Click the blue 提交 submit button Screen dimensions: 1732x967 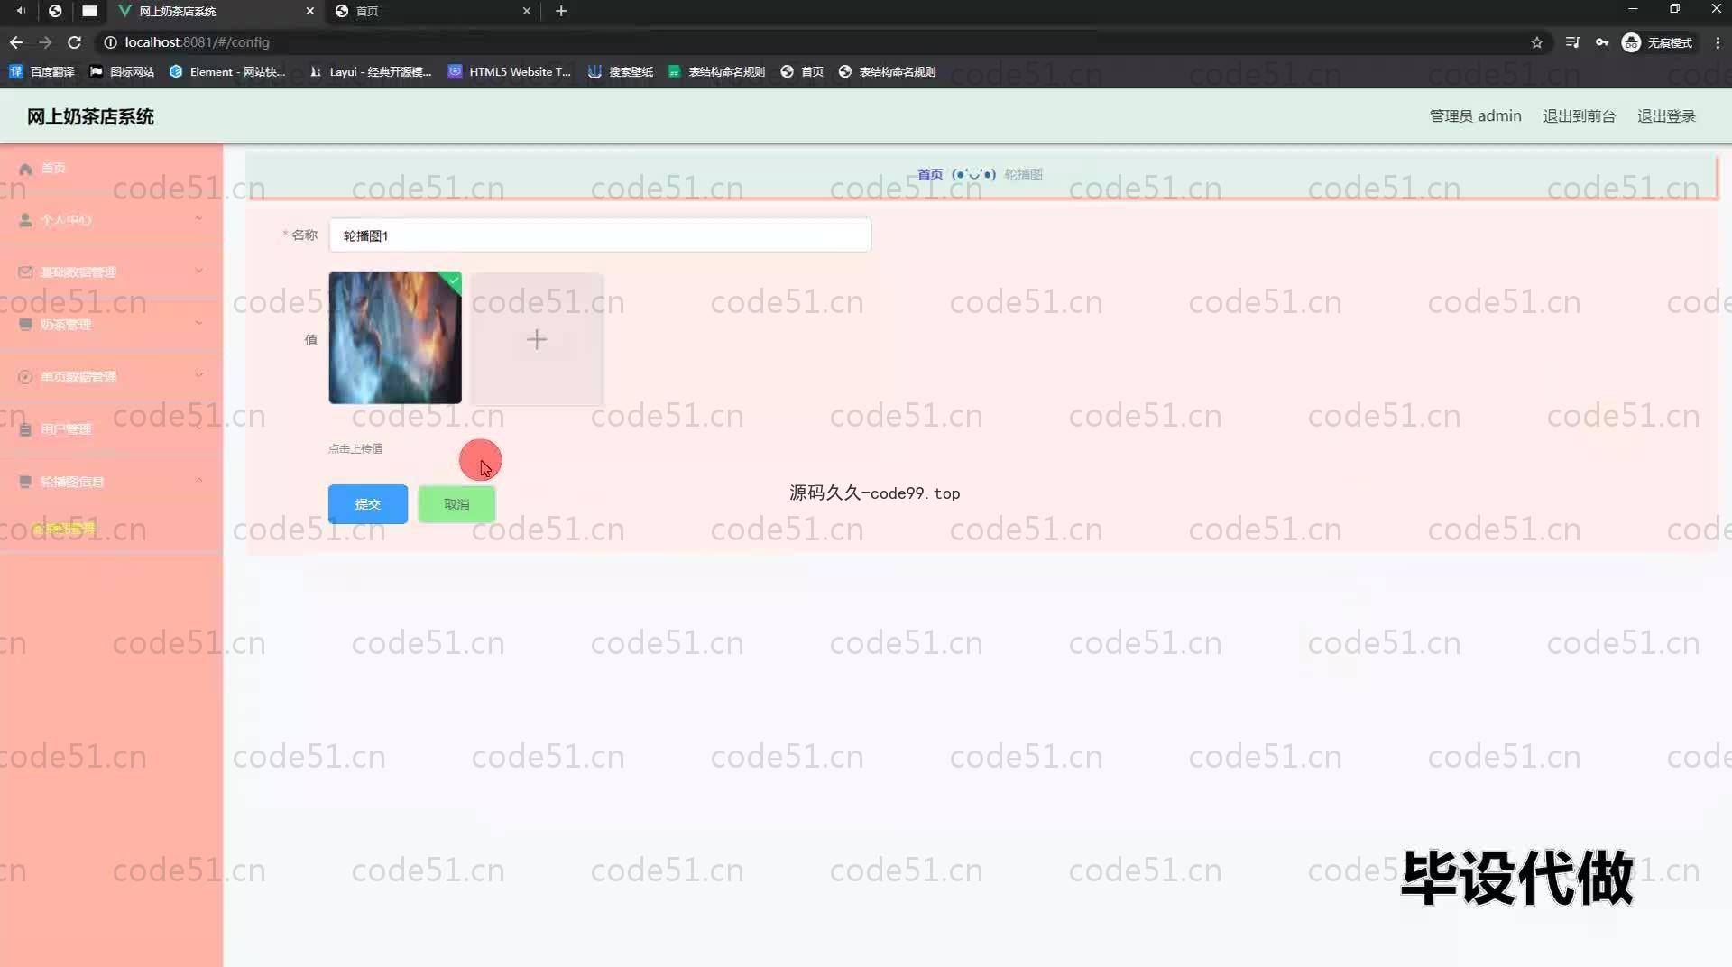367,504
